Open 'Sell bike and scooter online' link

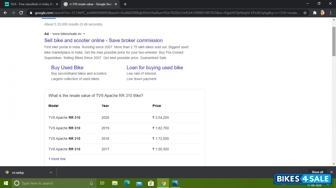coord(103,40)
